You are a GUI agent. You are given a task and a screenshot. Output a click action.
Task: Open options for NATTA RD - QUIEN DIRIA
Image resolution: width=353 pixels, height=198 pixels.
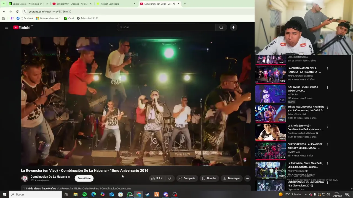point(328,87)
